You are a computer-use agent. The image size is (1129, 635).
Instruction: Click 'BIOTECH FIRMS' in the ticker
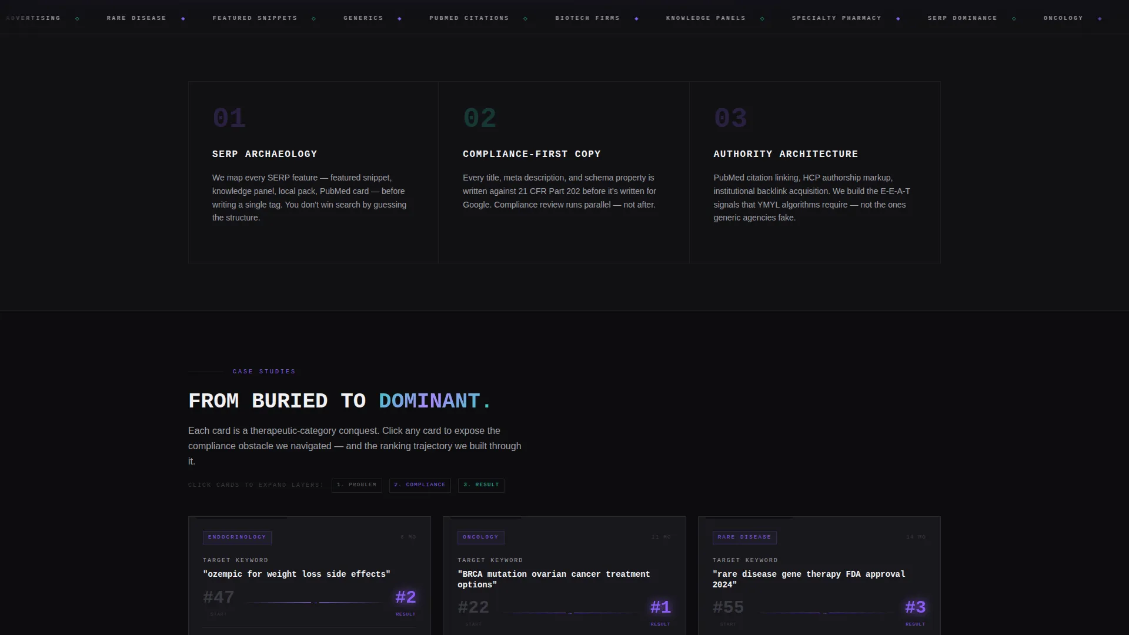click(x=587, y=18)
